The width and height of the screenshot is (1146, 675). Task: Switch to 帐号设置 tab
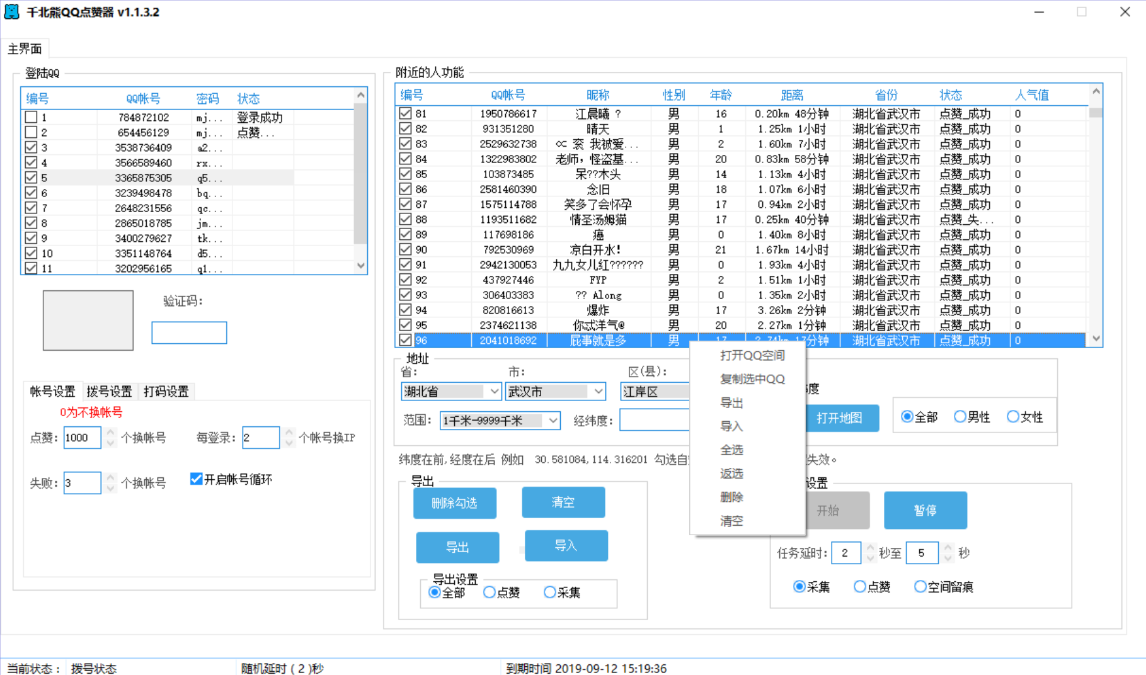(52, 392)
